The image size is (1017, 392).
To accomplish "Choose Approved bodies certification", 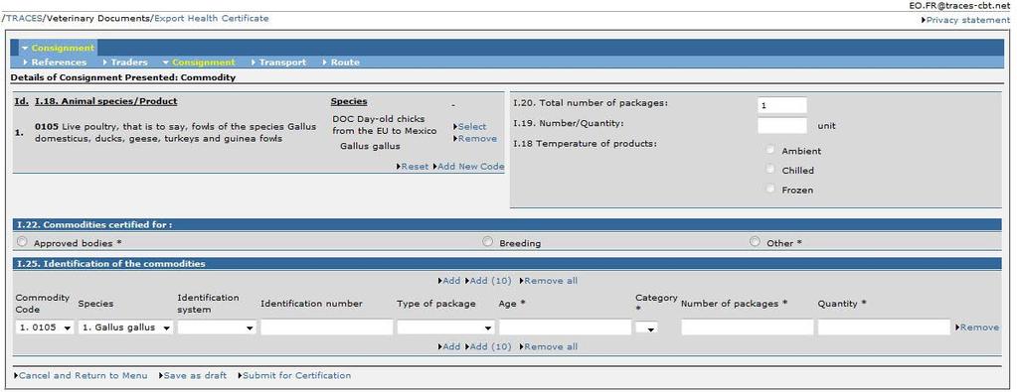I will (x=22, y=242).
